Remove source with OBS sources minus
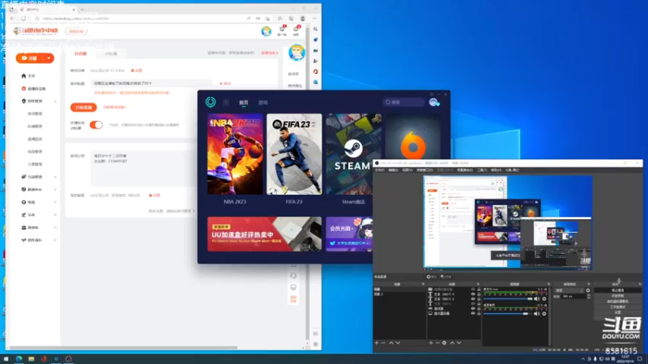The height and width of the screenshot is (364, 648). (x=437, y=342)
